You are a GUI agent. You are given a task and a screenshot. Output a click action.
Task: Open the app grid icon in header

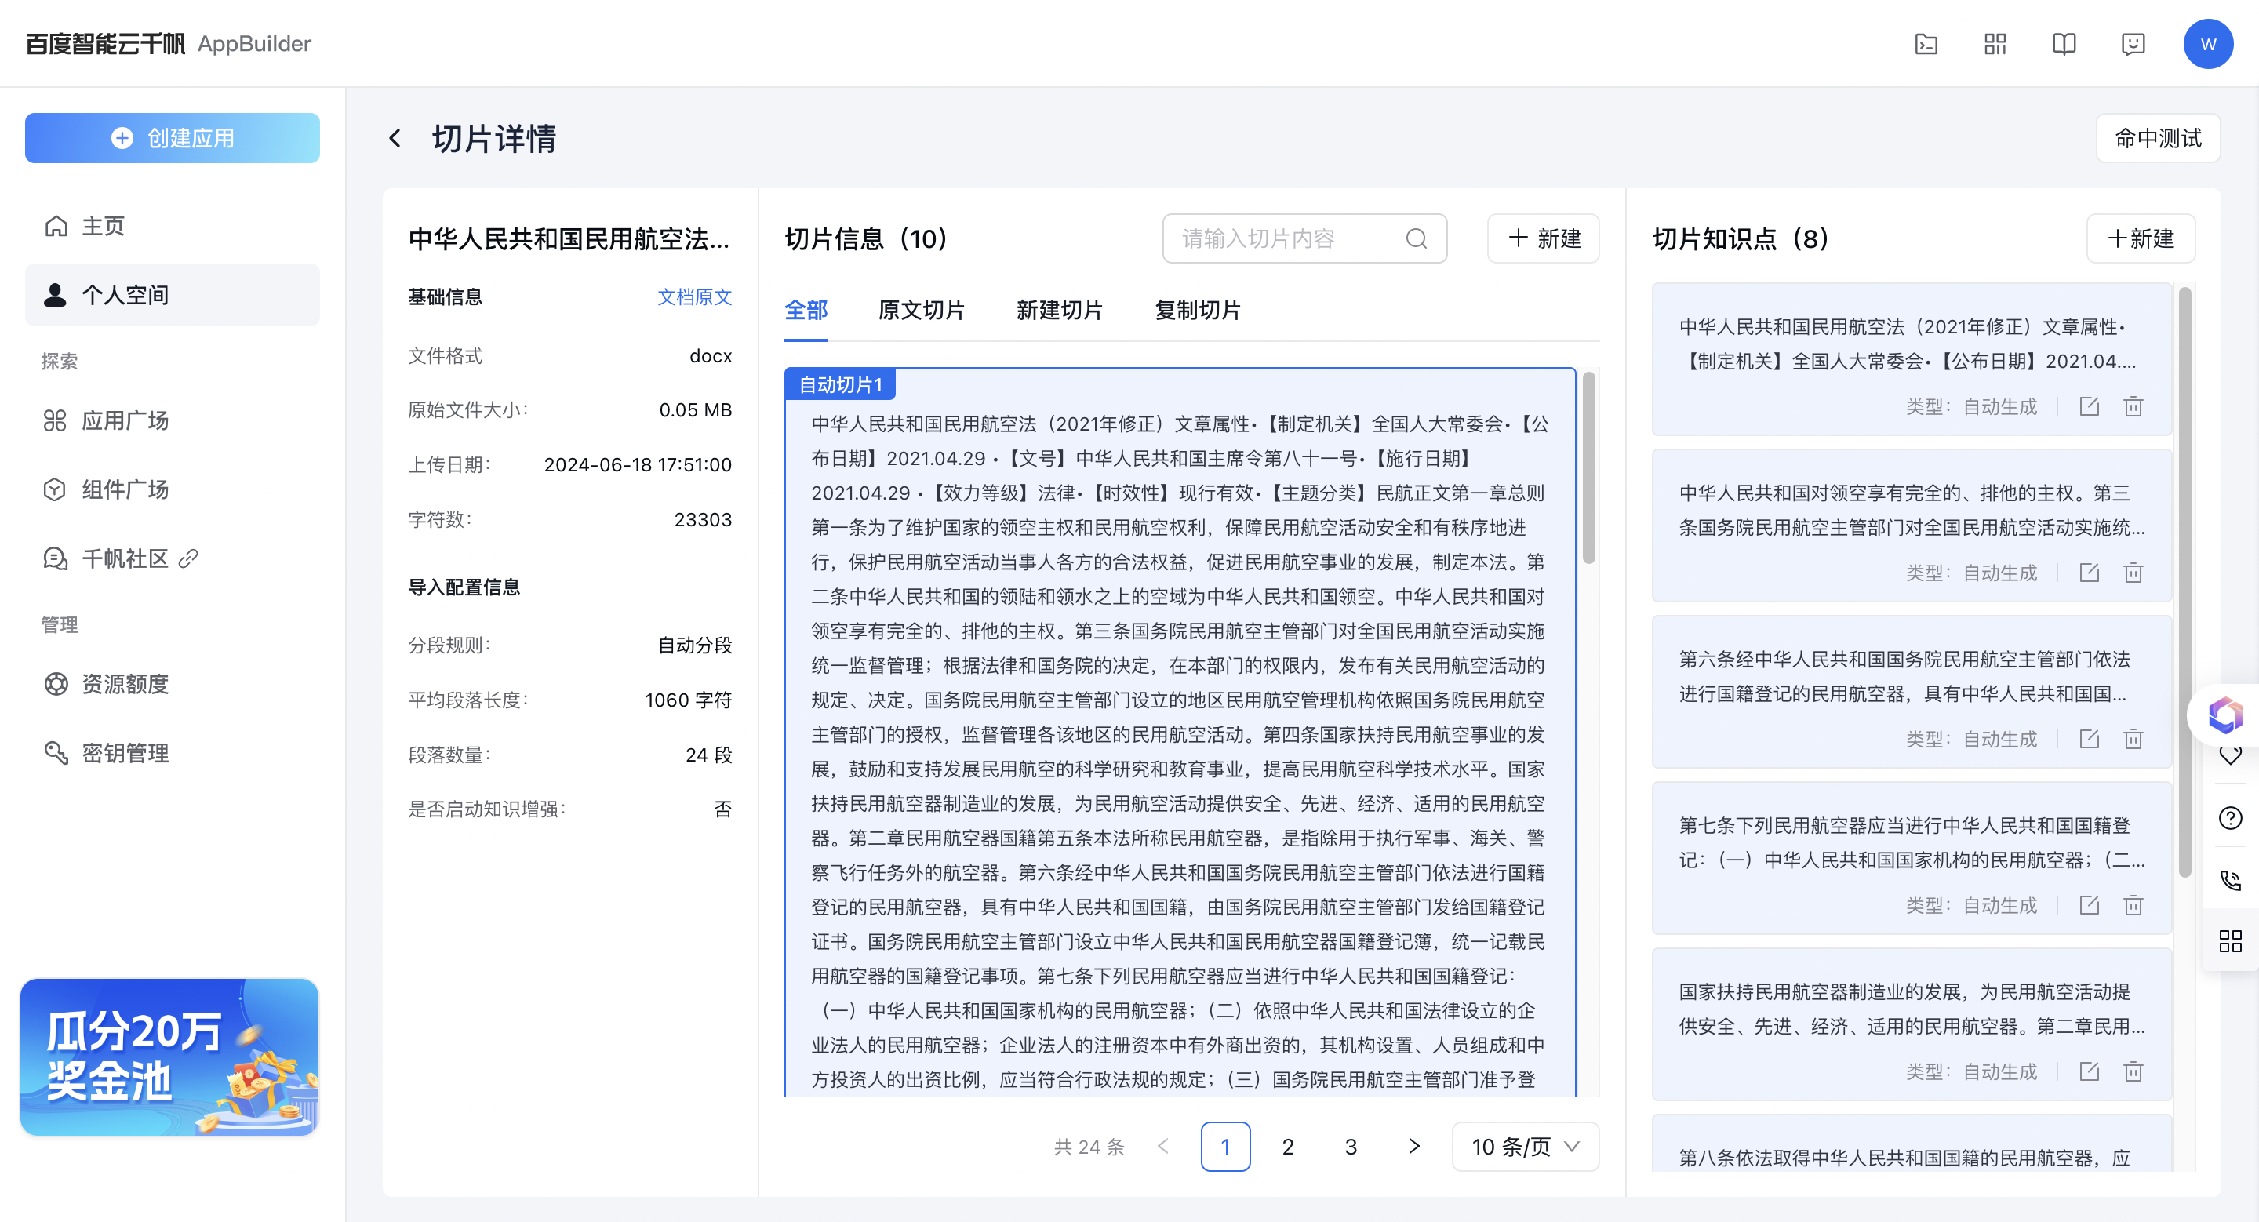coord(1995,44)
